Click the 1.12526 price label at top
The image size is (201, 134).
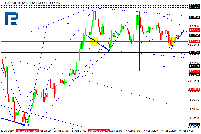(x=194, y=5)
